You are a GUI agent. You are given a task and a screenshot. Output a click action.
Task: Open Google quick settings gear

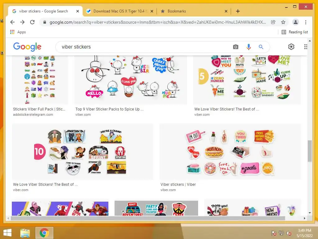click(x=291, y=47)
